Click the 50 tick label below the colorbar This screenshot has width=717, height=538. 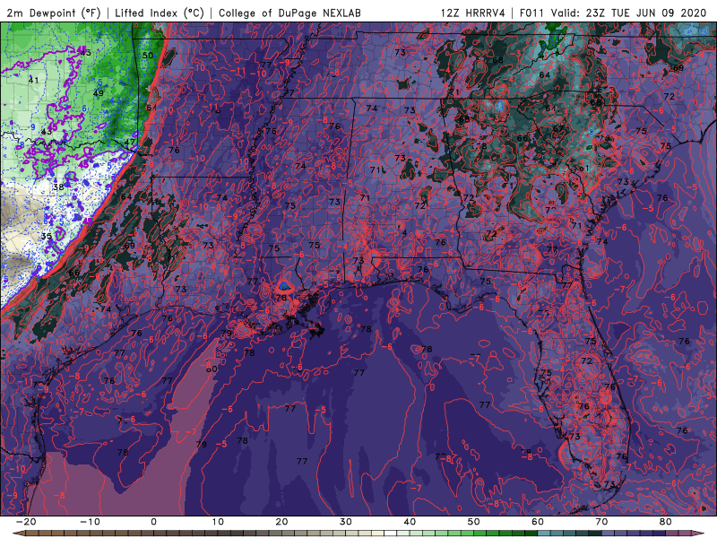tap(474, 522)
